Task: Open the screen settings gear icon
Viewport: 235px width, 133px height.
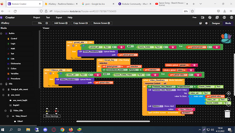Action: tap(206, 23)
